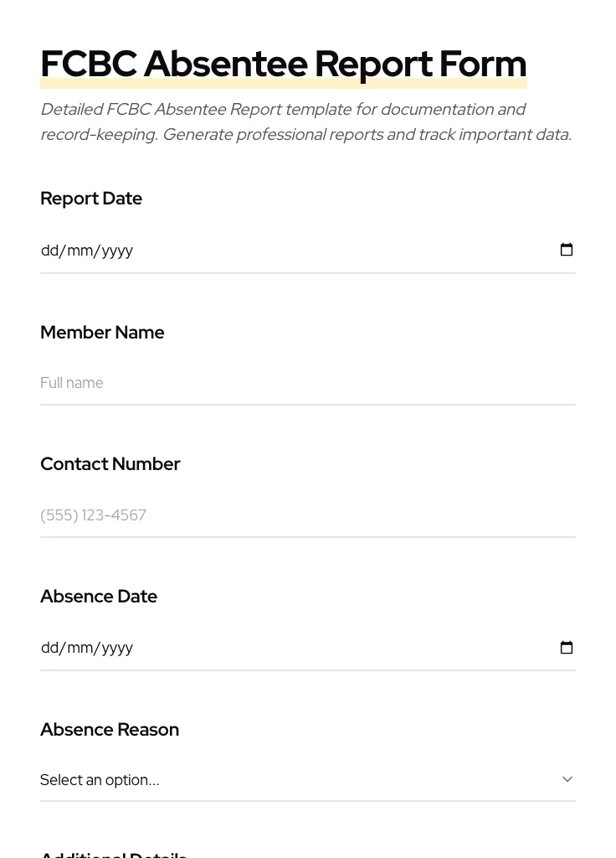Image resolution: width=616 pixels, height=858 pixels.
Task: Select the calendar icon in the Absence Date row
Action: point(567,648)
